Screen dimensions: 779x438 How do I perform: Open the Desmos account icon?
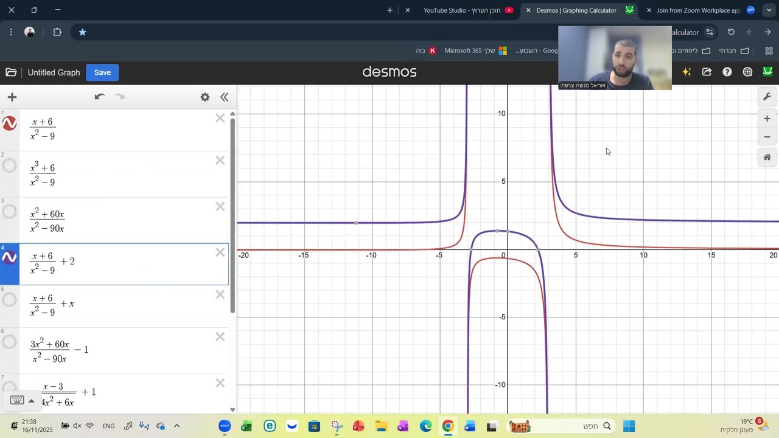767,72
